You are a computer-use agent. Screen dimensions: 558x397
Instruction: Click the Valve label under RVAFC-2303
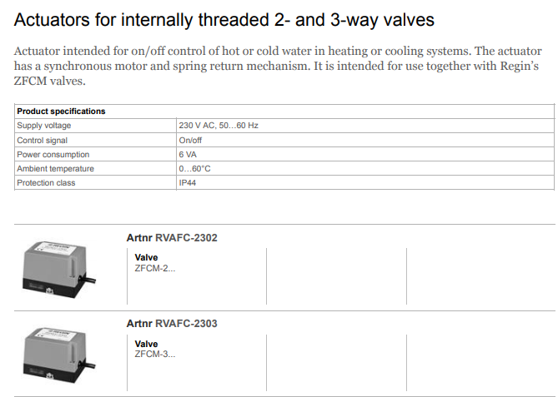(146, 344)
